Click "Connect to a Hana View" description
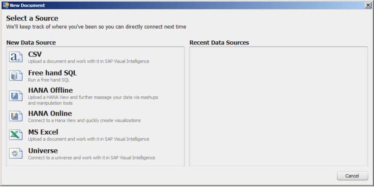The image size is (374, 187). click(x=84, y=120)
